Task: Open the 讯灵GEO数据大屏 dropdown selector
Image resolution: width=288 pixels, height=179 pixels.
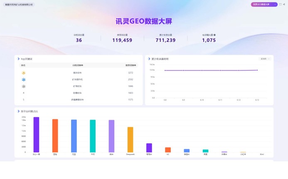Action: click(x=264, y=5)
